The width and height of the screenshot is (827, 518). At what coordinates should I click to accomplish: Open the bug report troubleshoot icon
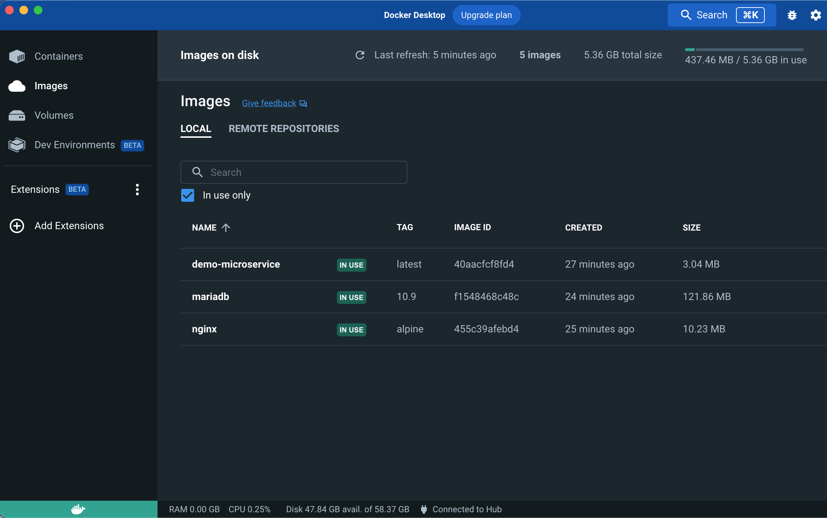click(792, 15)
